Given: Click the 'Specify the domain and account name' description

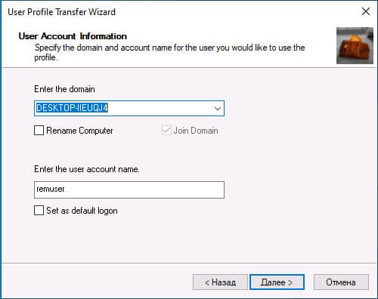Looking at the screenshot, I should 170,52.
